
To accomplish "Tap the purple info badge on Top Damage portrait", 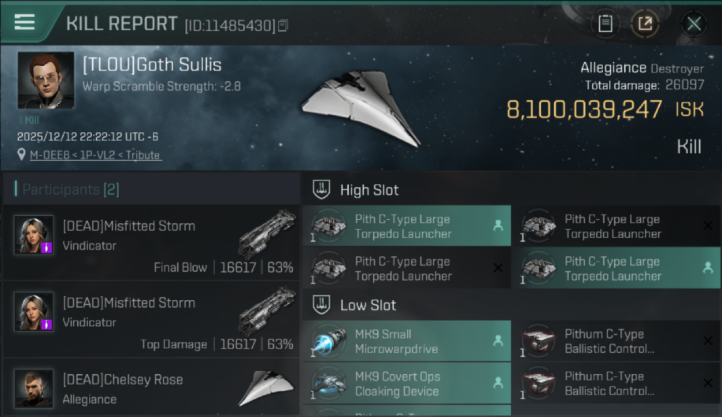I will pos(47,324).
